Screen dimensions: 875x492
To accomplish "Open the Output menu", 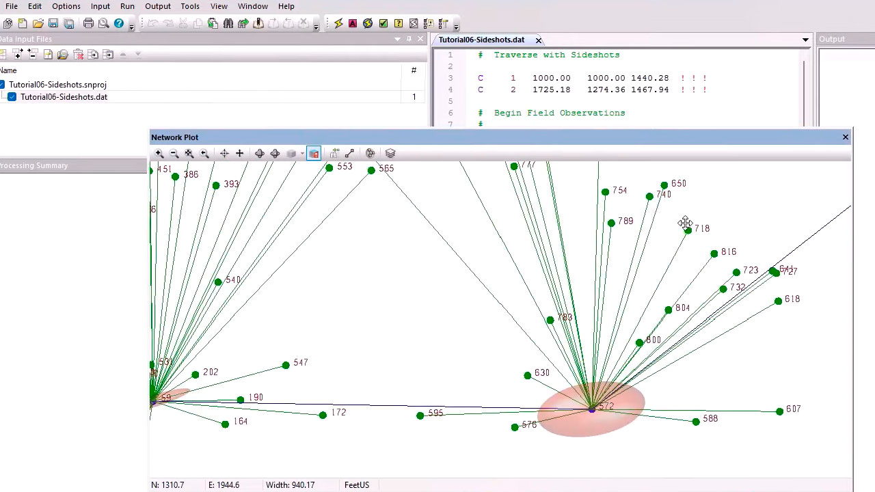I will [158, 6].
